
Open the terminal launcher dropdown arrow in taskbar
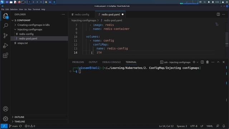tap(25, 2)
